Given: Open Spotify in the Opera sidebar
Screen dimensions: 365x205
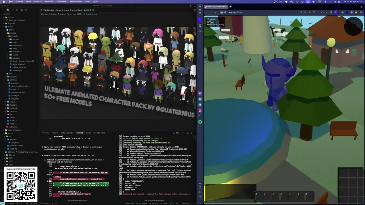Looking at the screenshot, I should [200, 122].
